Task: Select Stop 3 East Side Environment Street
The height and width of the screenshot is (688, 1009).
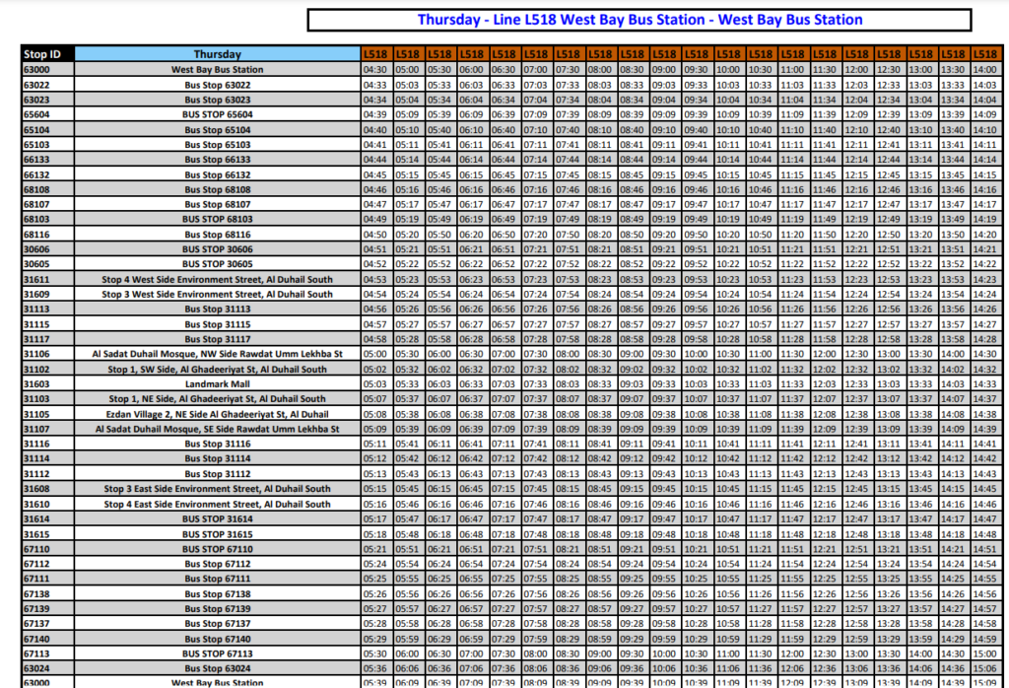Action: (x=217, y=488)
